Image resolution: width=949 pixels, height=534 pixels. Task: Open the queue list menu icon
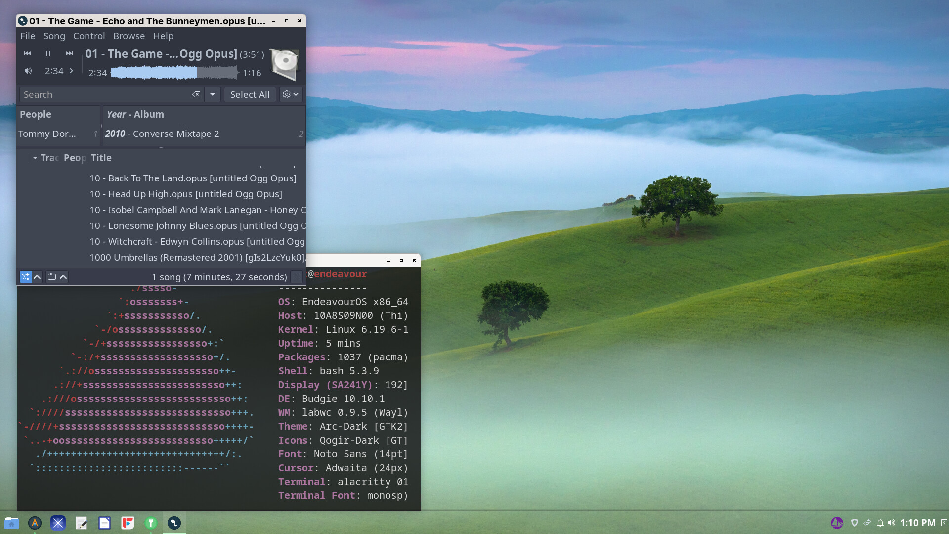click(296, 277)
